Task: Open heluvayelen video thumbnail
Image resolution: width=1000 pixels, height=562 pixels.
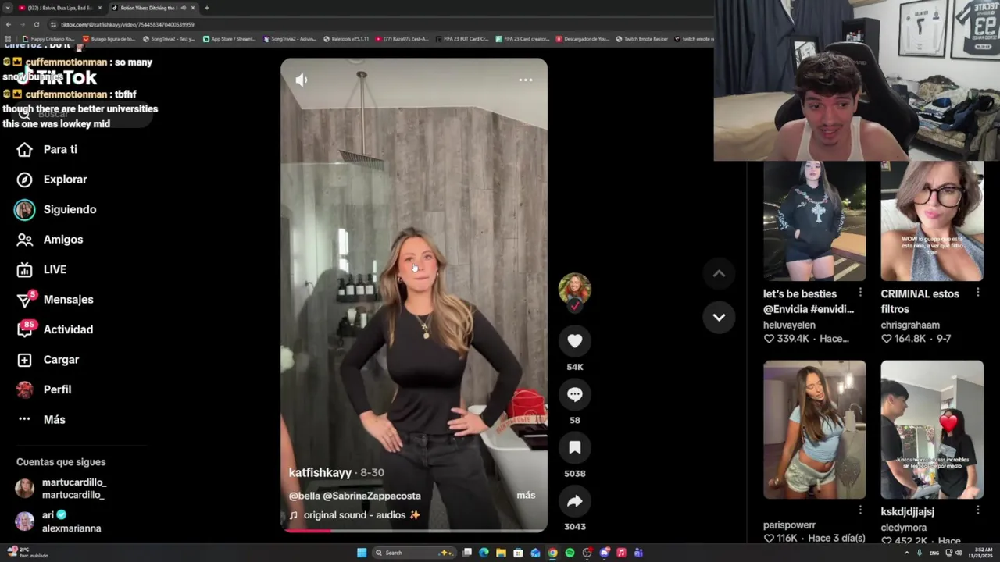Action: click(814, 221)
